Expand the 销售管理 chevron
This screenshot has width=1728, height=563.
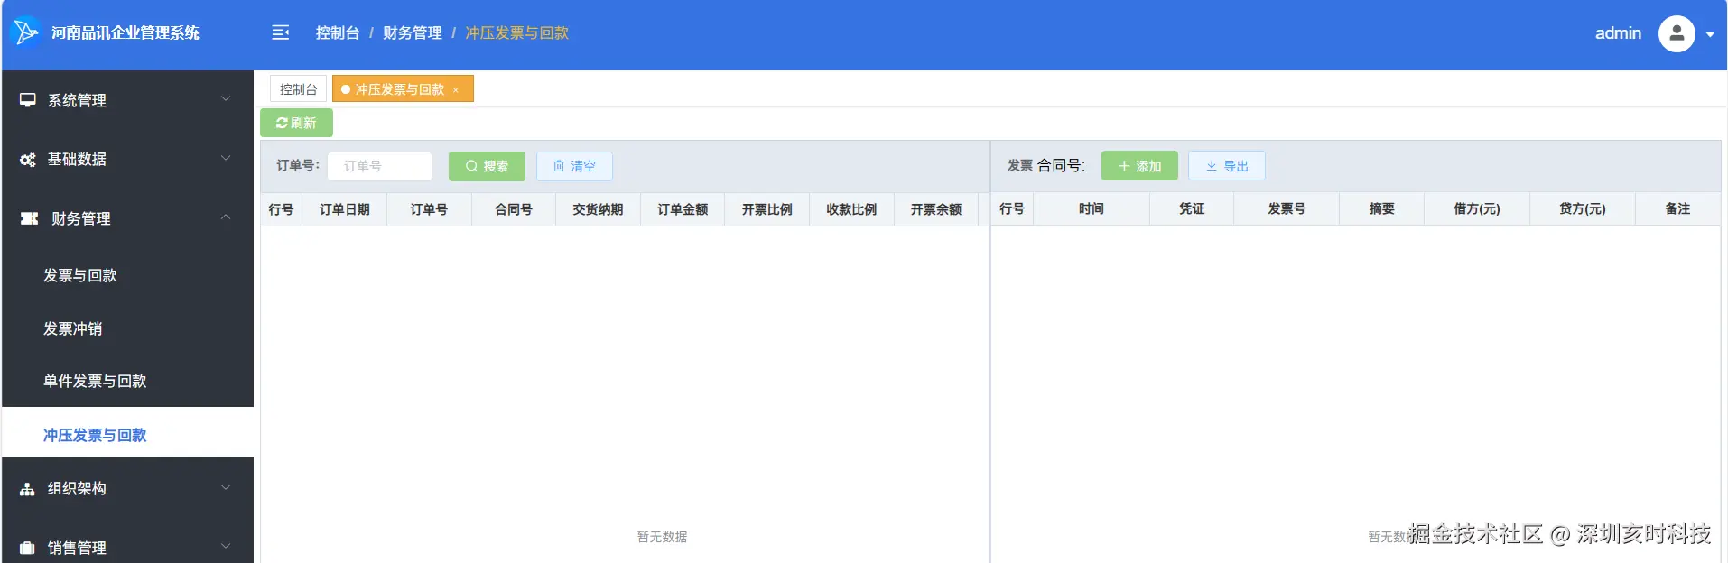point(226,546)
